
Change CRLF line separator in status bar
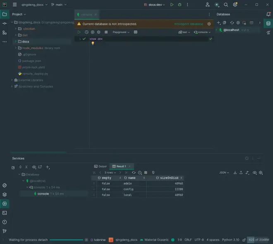pyautogui.click(x=188, y=239)
